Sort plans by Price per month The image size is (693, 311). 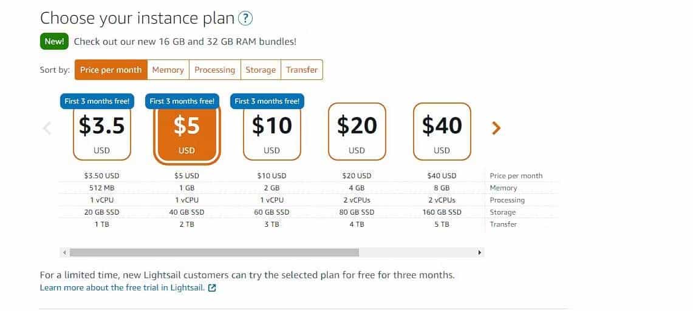coord(111,70)
